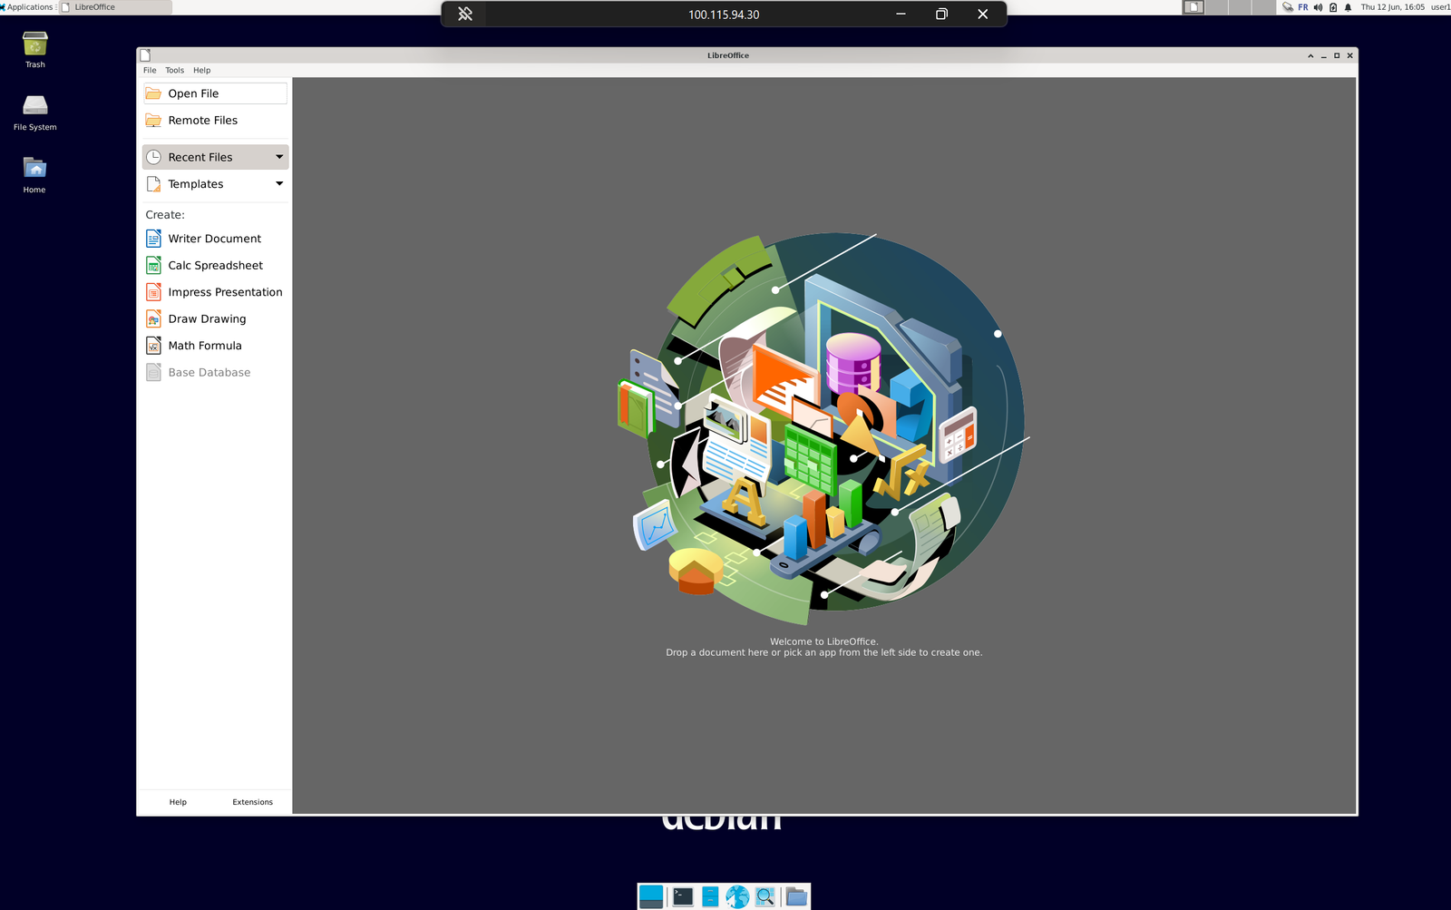
Task: Click the Base Database entry
Action: coord(209,372)
